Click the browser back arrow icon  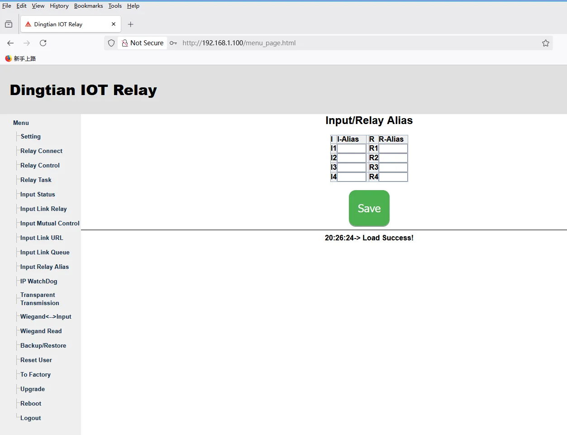point(10,43)
